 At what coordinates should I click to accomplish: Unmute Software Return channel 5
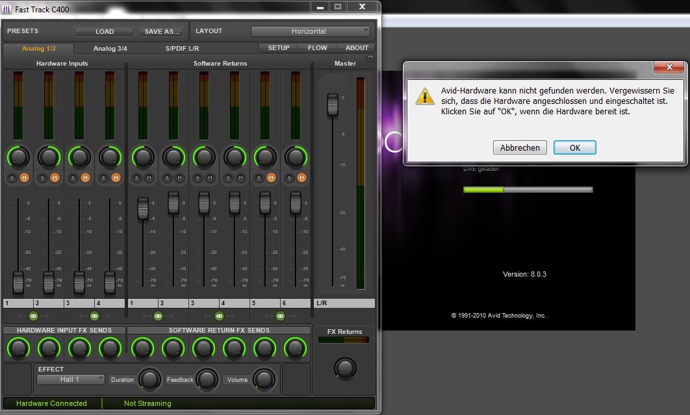point(271,177)
